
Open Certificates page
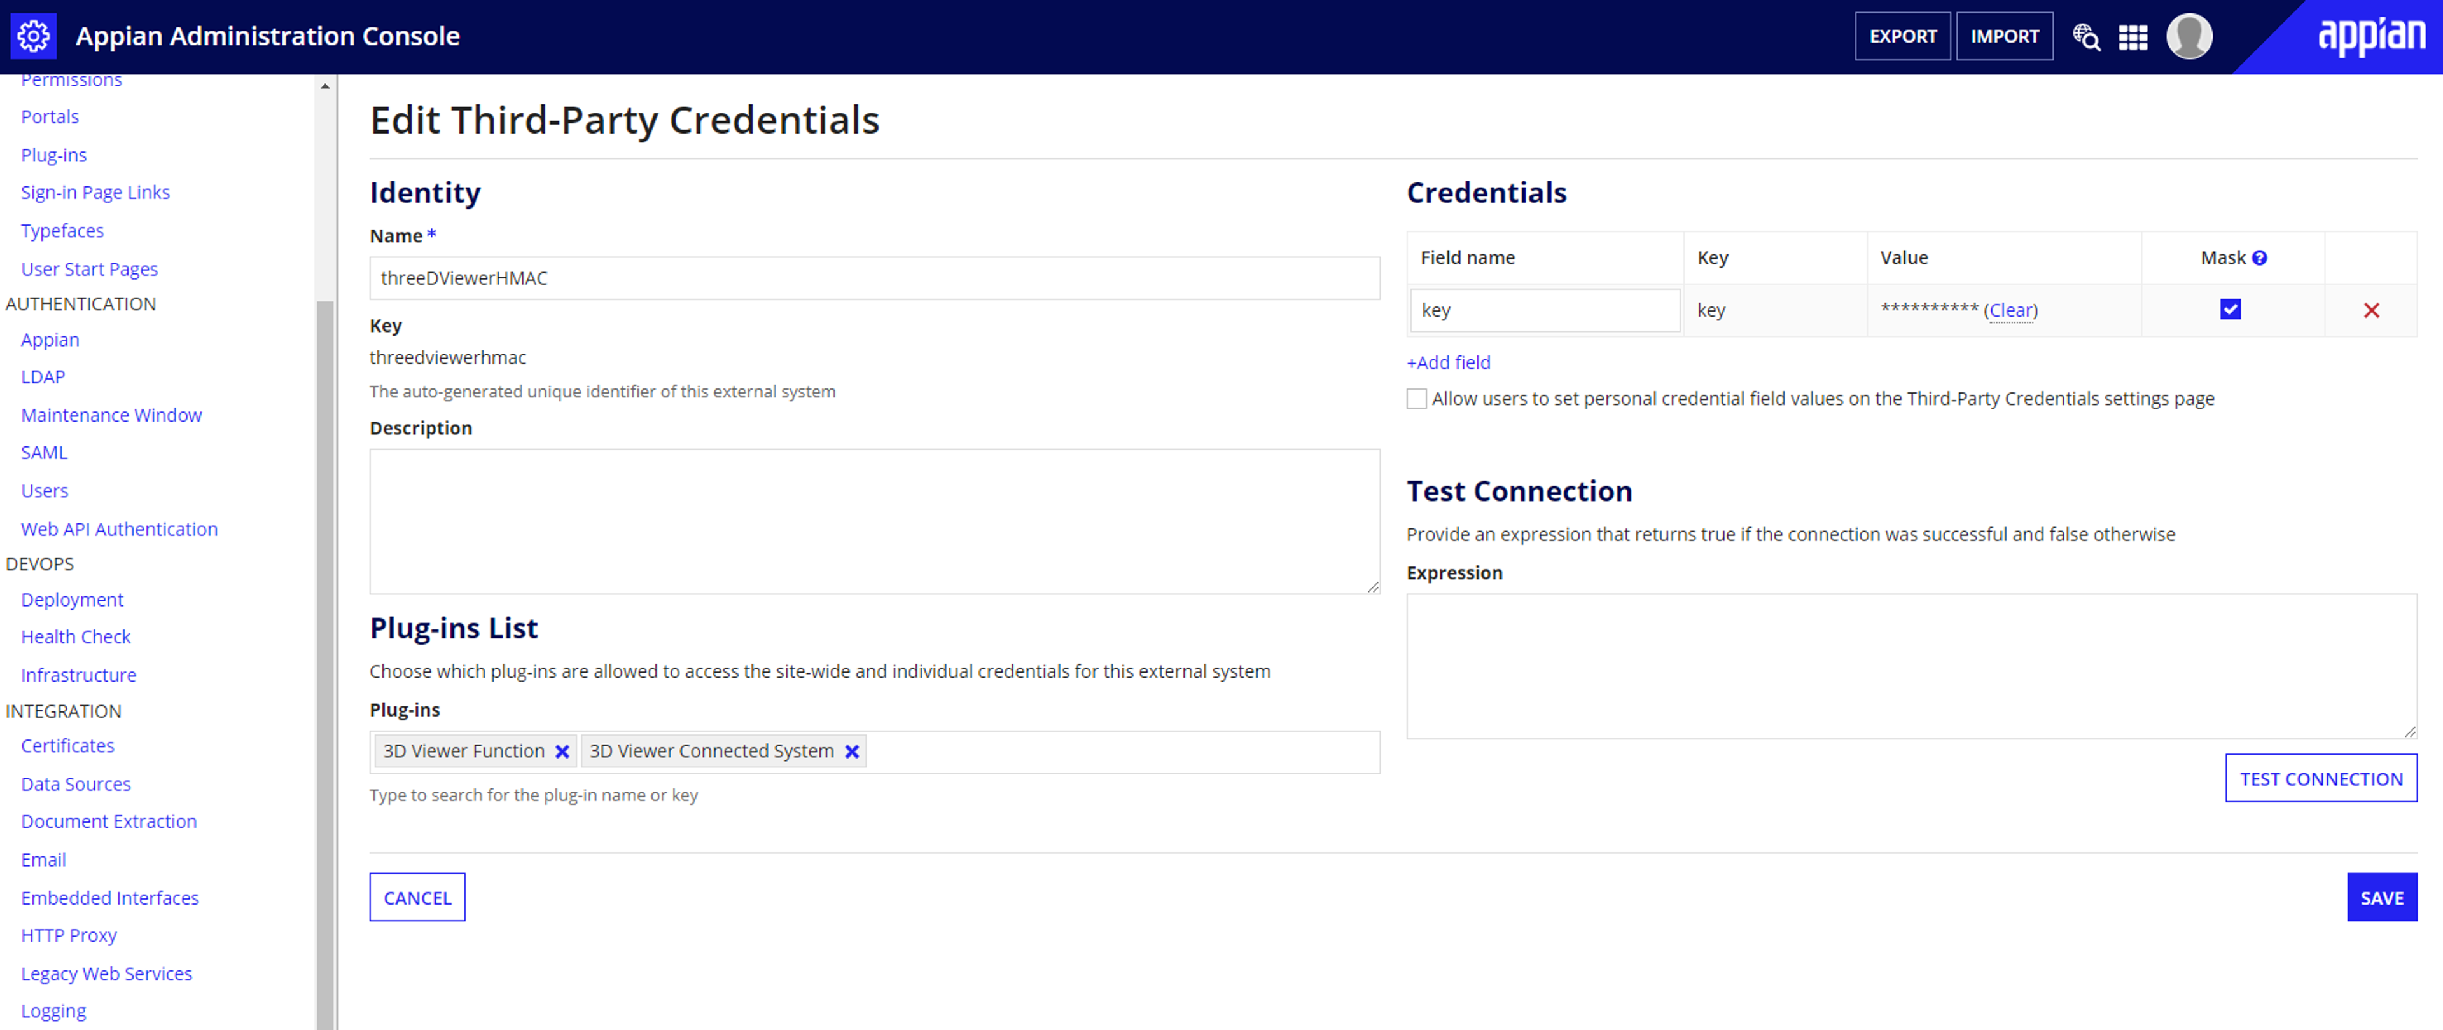67,746
